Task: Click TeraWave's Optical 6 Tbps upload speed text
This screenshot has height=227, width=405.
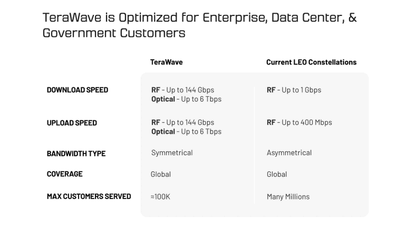Action: 186,131
